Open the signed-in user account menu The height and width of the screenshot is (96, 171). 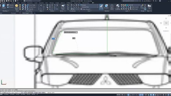pyautogui.click(x=147, y=1)
